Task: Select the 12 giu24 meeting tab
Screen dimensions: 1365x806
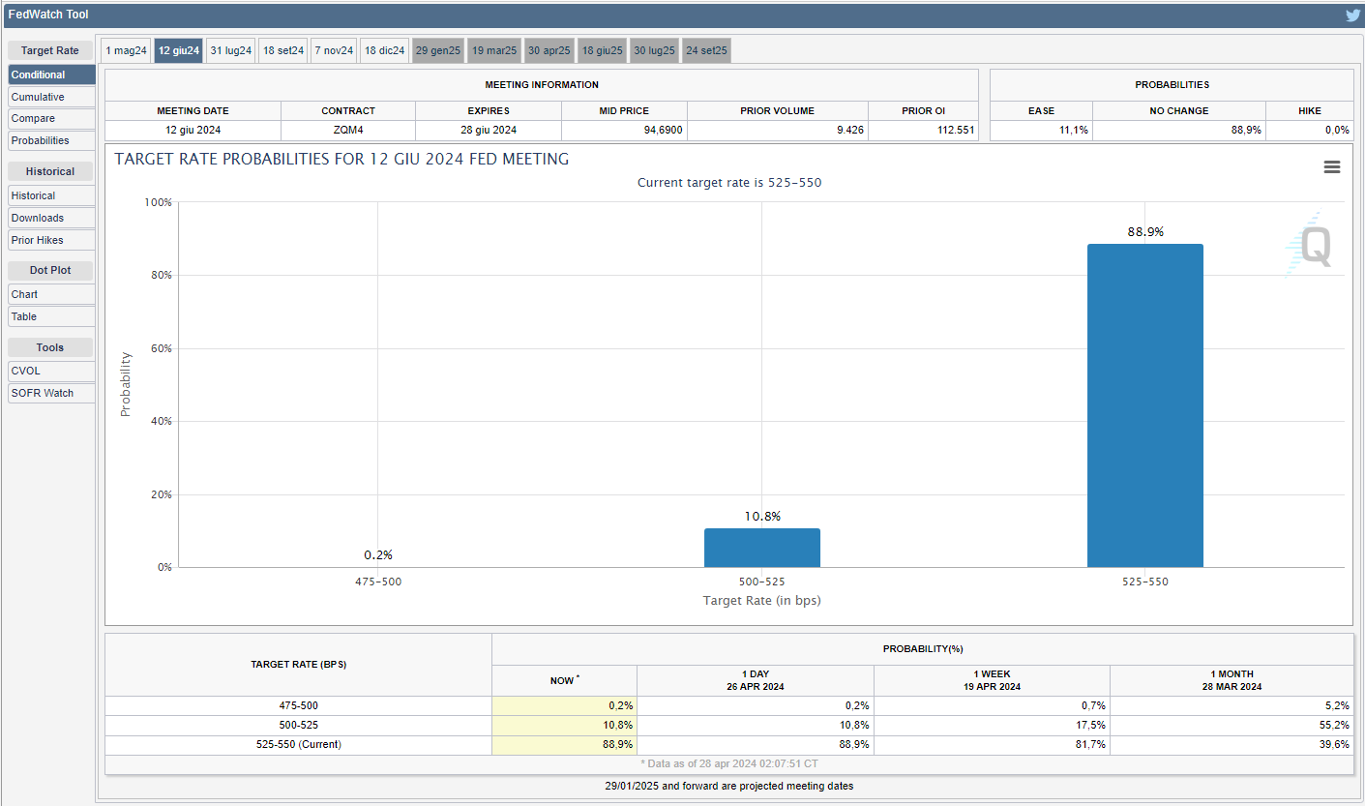Action: click(179, 50)
